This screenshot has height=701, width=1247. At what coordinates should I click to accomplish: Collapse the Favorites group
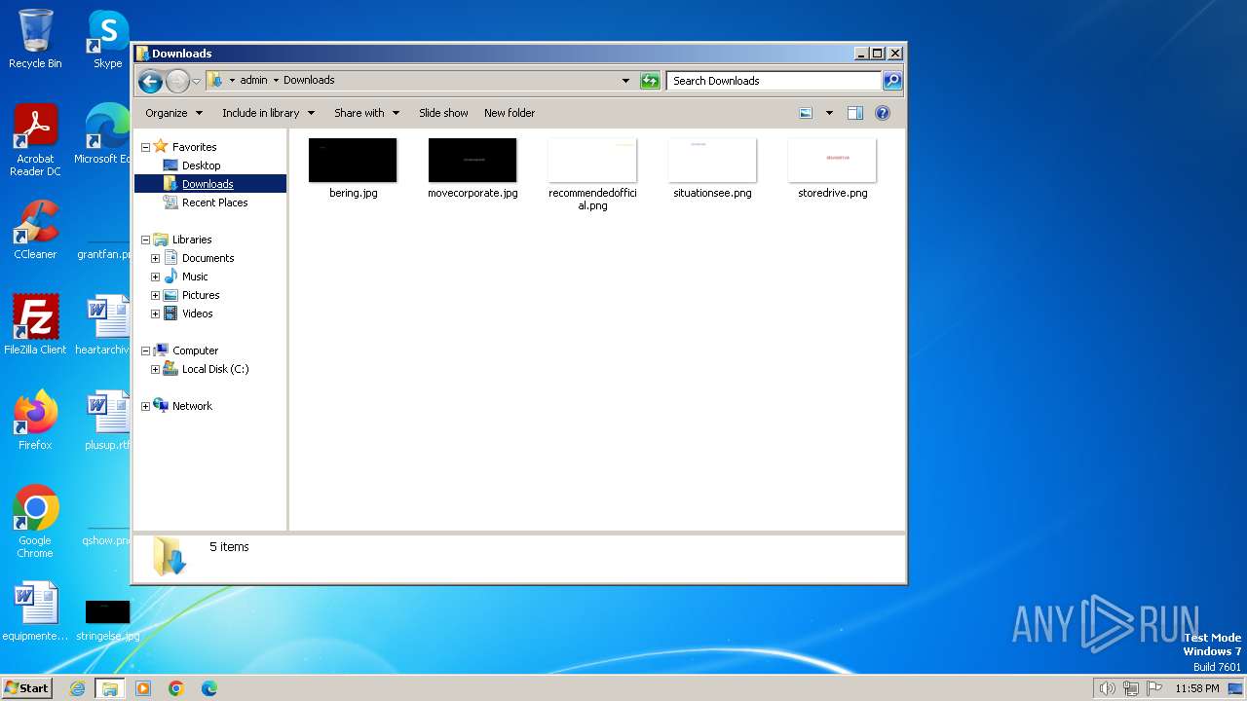(x=146, y=147)
